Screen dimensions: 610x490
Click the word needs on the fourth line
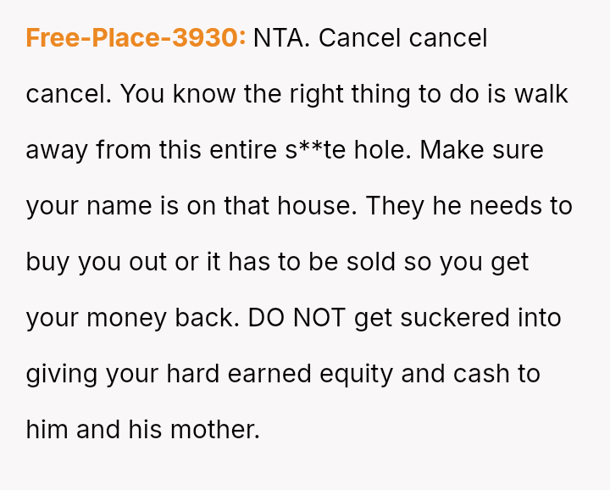click(505, 205)
